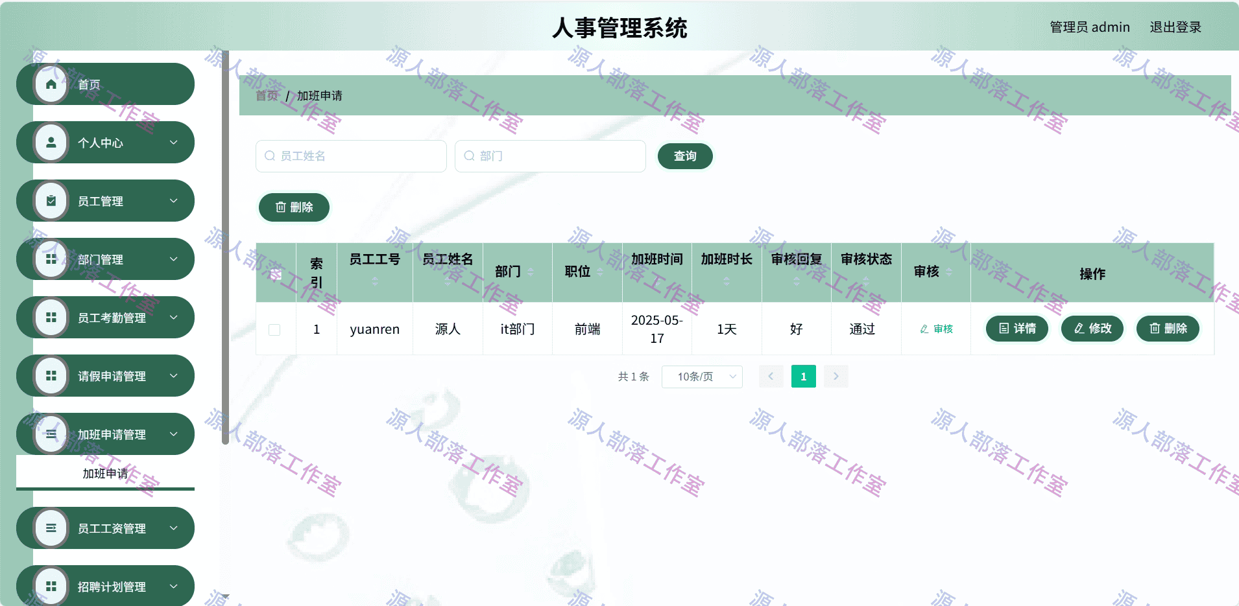Sort the 审核 column using its arrows
1239x606 pixels.
[949, 272]
